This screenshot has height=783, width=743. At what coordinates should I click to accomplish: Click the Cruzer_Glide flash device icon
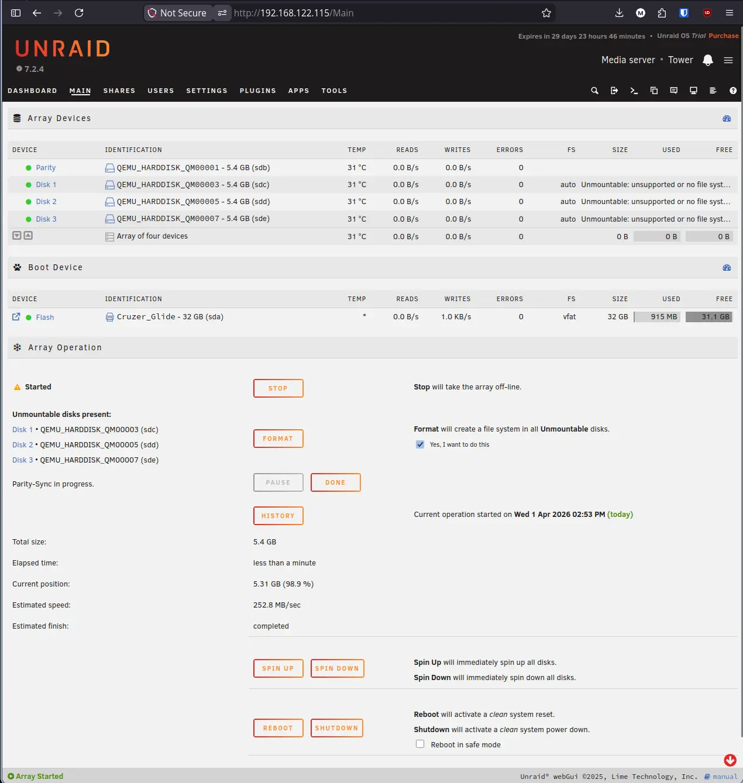click(109, 317)
